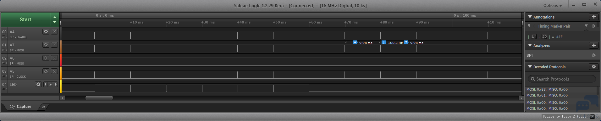Image resolution: width=601 pixels, height=121 pixels.
Task: Open the Options menu
Action: point(553,5)
